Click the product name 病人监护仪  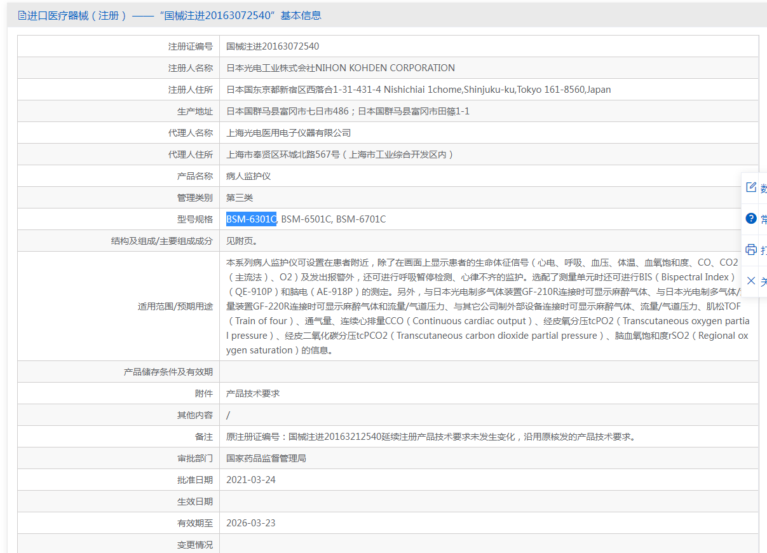248,176
